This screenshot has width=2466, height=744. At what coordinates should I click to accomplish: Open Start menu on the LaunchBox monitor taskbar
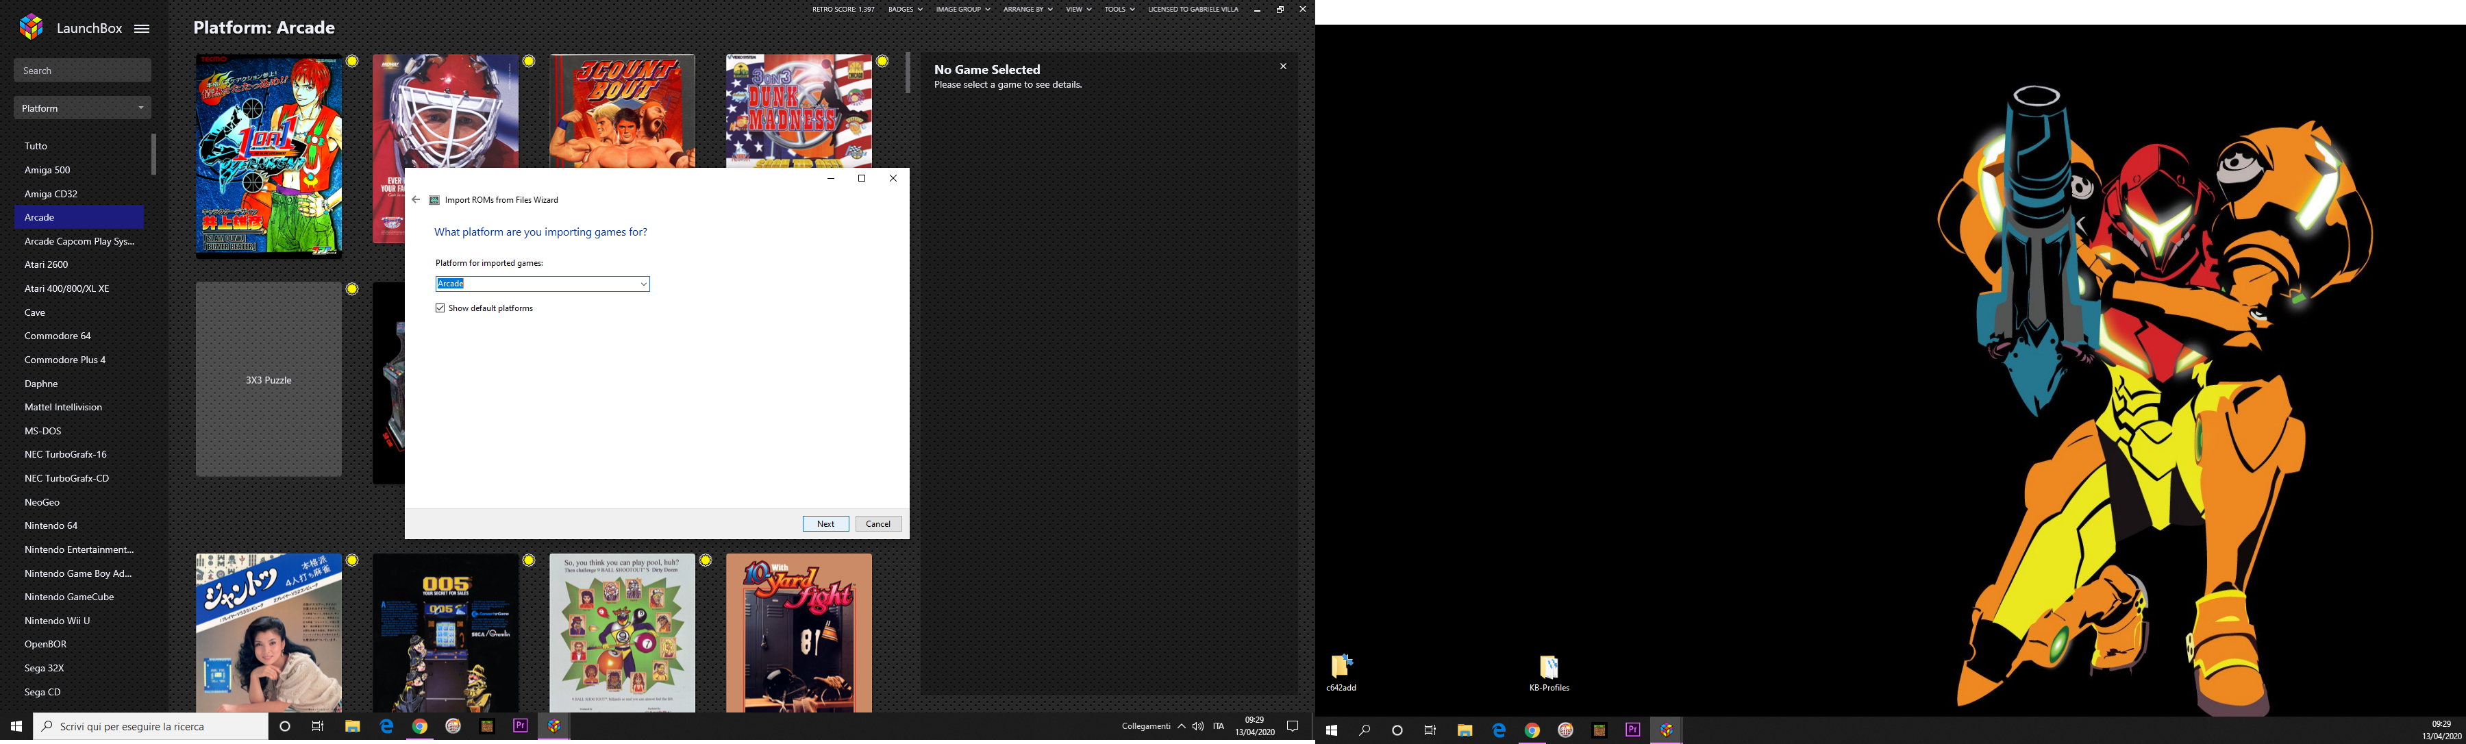16,727
